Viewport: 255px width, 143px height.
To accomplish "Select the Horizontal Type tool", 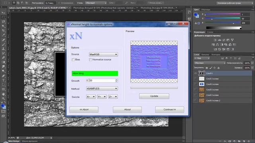I will coord(3,80).
